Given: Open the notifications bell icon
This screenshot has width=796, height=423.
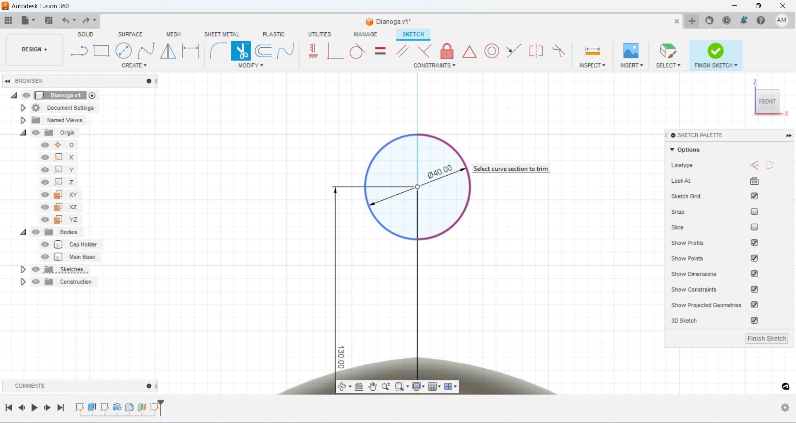Looking at the screenshot, I should pyautogui.click(x=744, y=20).
